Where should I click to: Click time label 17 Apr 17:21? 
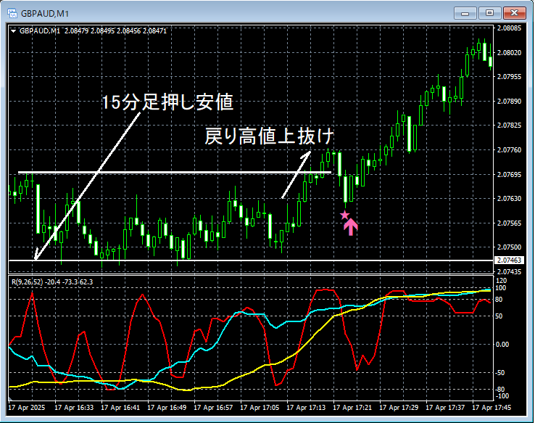(352, 408)
